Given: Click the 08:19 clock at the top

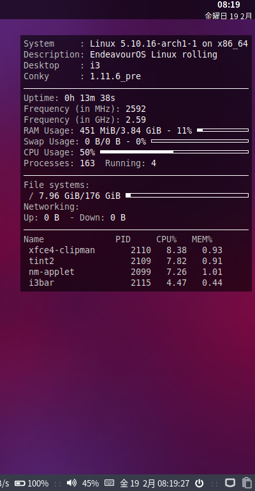Looking at the screenshot, I should pos(229,4).
